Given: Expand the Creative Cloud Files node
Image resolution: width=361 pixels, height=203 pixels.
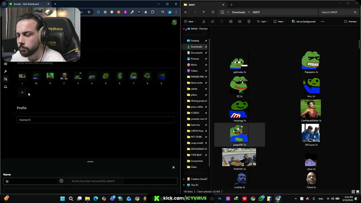Looking at the screenshot, I should click(x=184, y=179).
